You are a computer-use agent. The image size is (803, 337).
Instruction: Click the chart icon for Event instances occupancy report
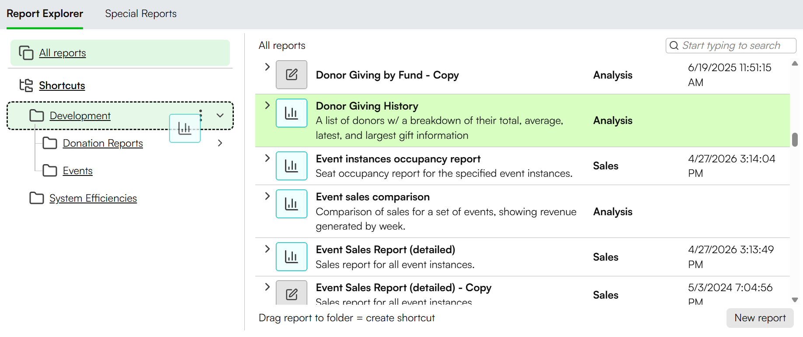tap(292, 166)
